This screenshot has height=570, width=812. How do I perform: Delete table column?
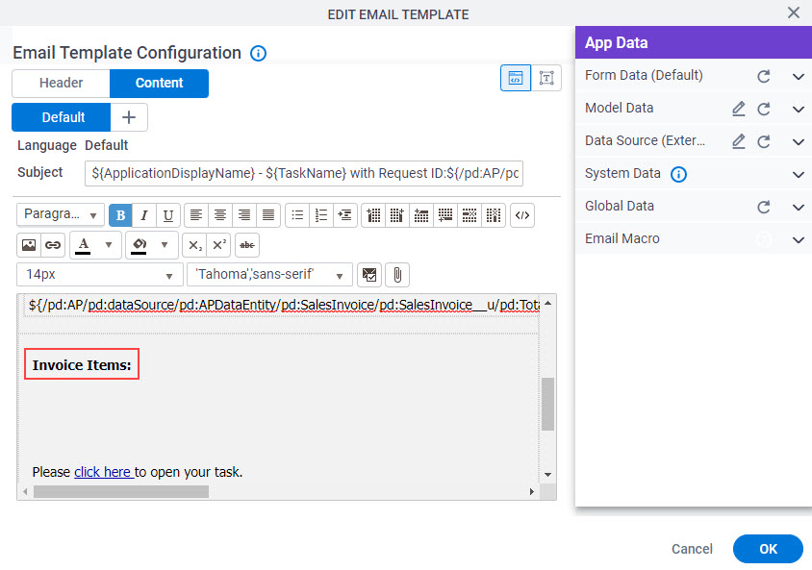494,215
